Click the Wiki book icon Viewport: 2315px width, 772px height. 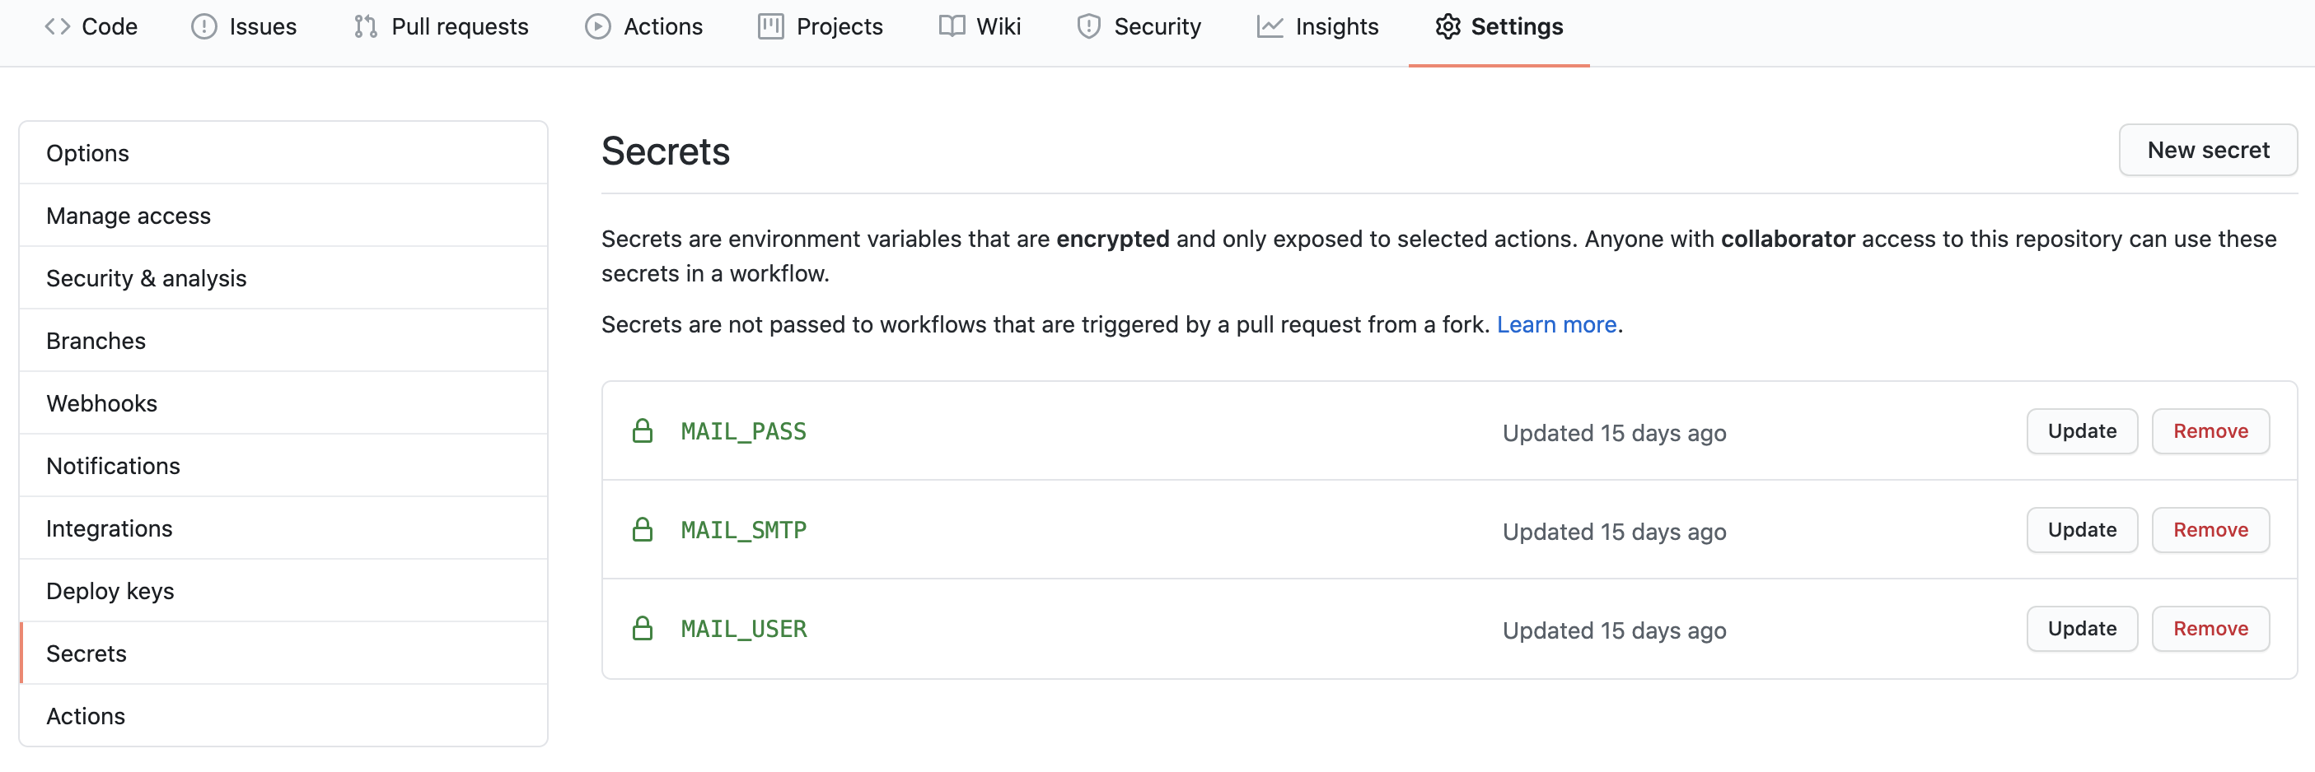952,27
